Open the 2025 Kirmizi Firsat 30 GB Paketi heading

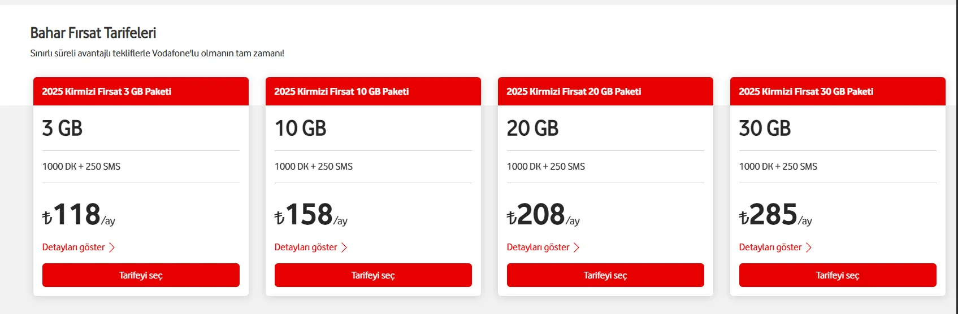(x=806, y=91)
